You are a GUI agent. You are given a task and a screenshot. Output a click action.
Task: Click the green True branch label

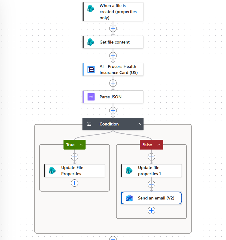click(70, 145)
